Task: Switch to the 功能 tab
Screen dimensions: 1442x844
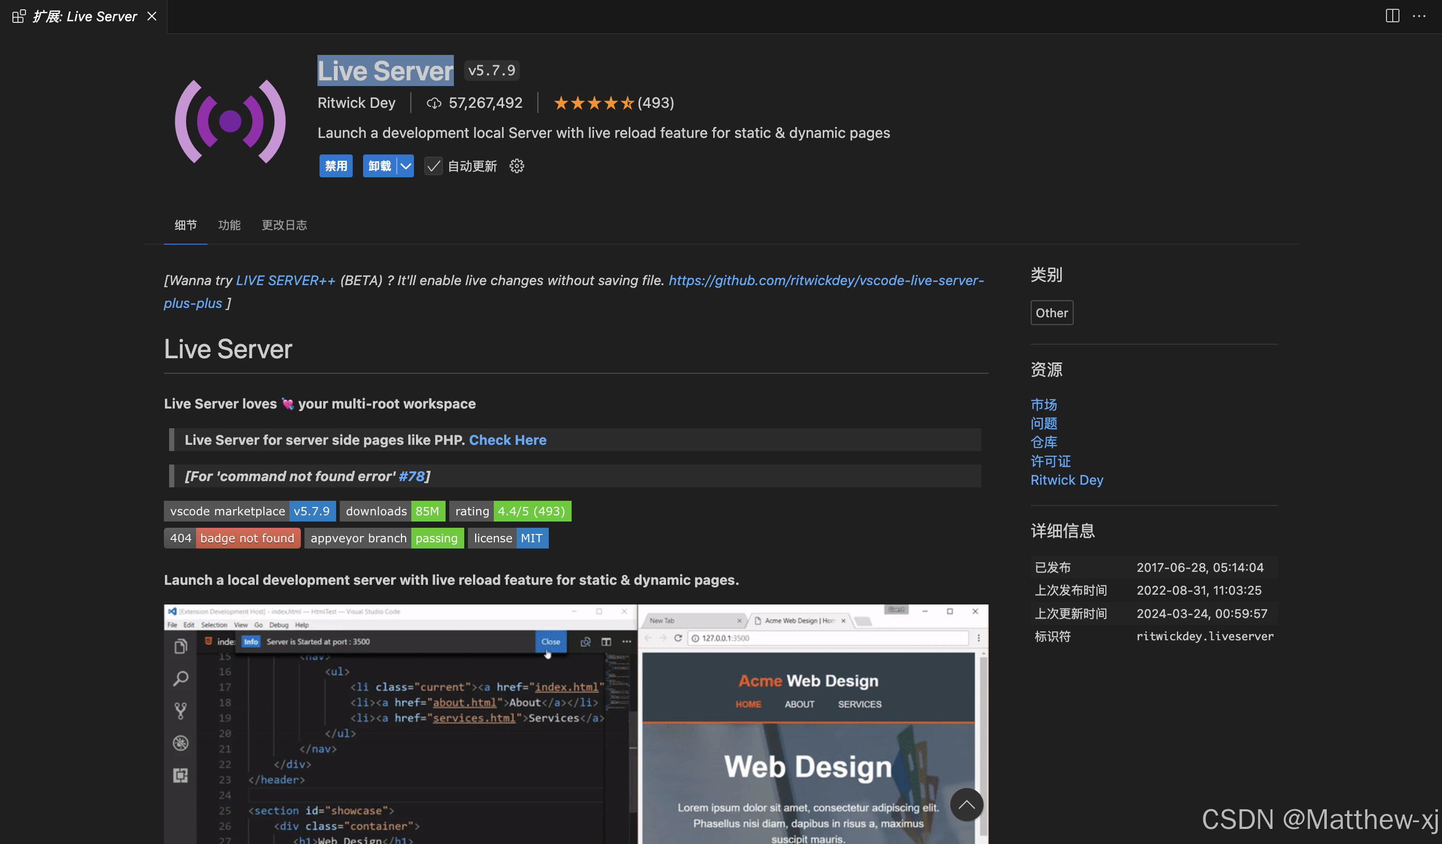Action: [x=229, y=226]
